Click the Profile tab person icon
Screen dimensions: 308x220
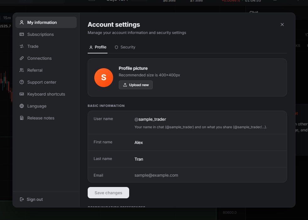pos(91,47)
